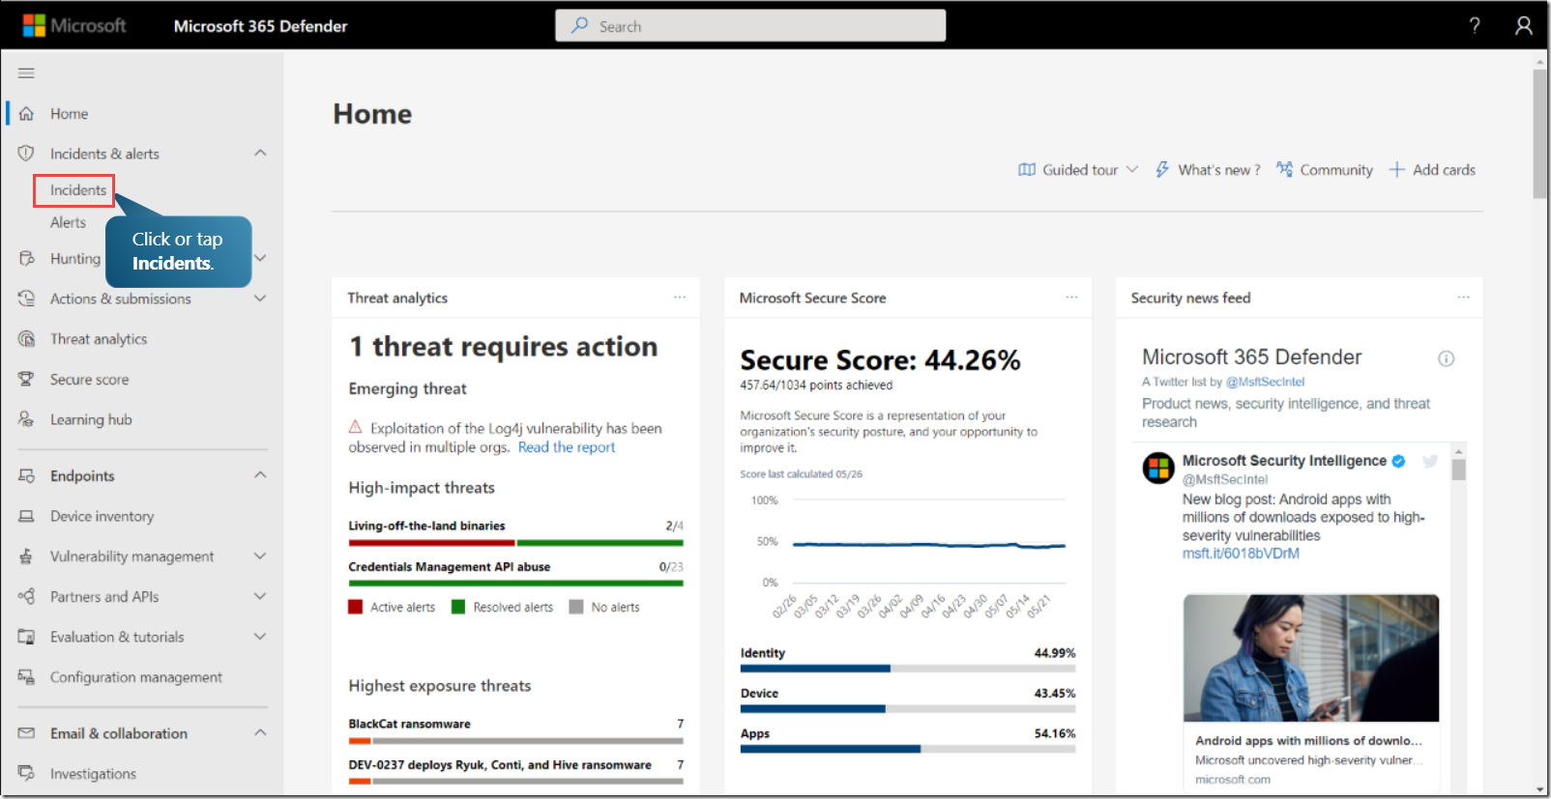1551x799 pixels.
Task: Open the msft.it/6018bVDrM link
Action: [x=1241, y=554]
